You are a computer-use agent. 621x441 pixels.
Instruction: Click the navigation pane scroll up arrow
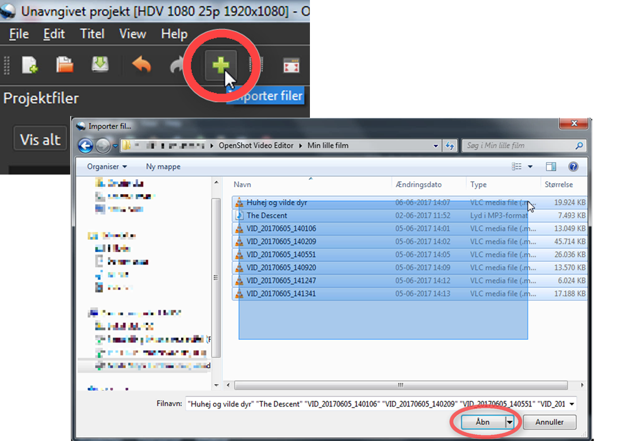[x=216, y=183]
